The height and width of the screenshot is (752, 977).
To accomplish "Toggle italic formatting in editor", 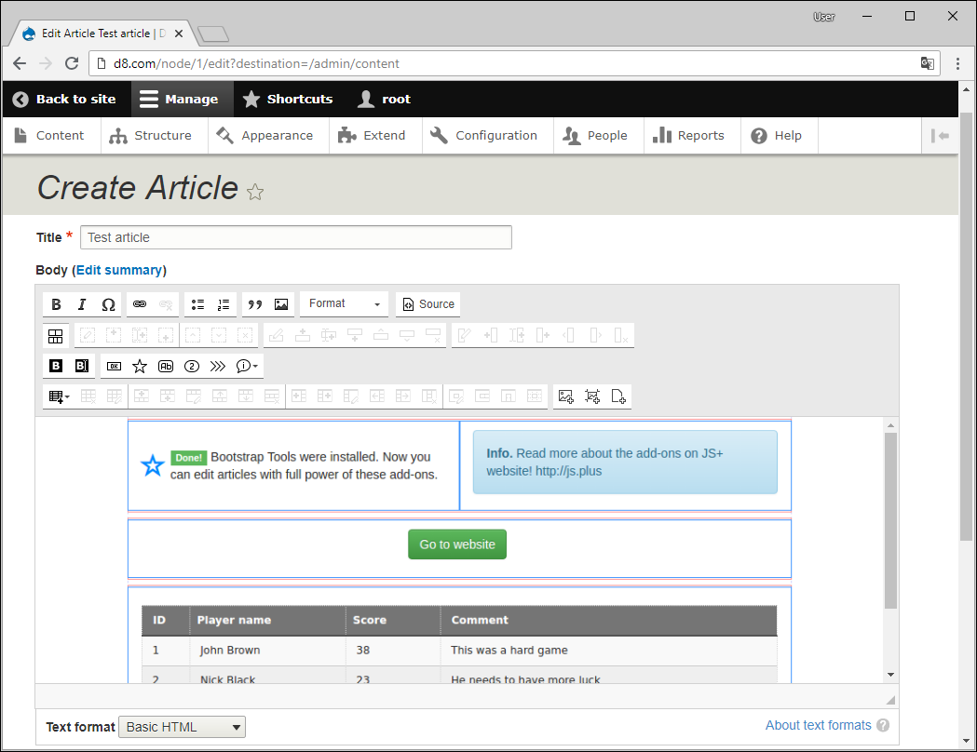I will 82,304.
